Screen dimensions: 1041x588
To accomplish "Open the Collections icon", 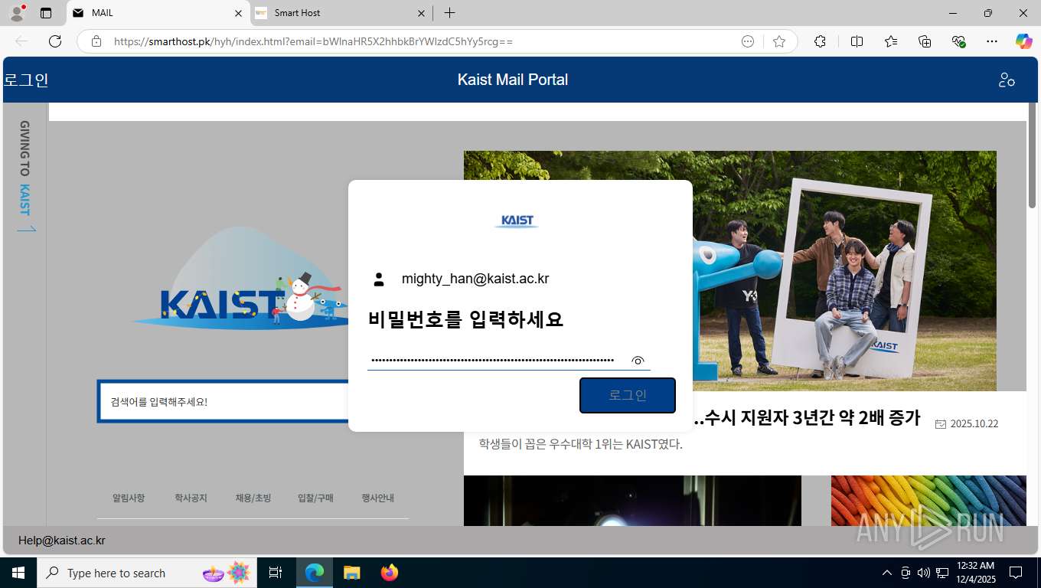I will point(925,41).
